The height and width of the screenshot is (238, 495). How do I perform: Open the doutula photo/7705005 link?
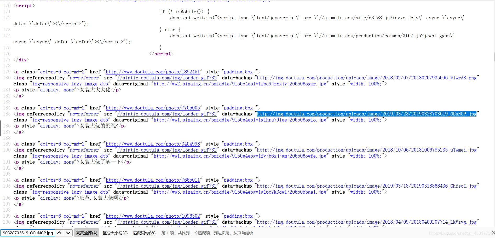click(x=153, y=108)
